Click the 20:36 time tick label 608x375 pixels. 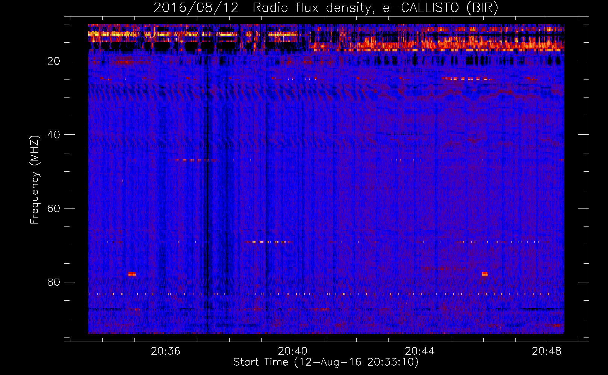click(x=166, y=351)
